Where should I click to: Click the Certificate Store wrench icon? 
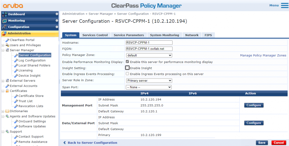click(16, 96)
